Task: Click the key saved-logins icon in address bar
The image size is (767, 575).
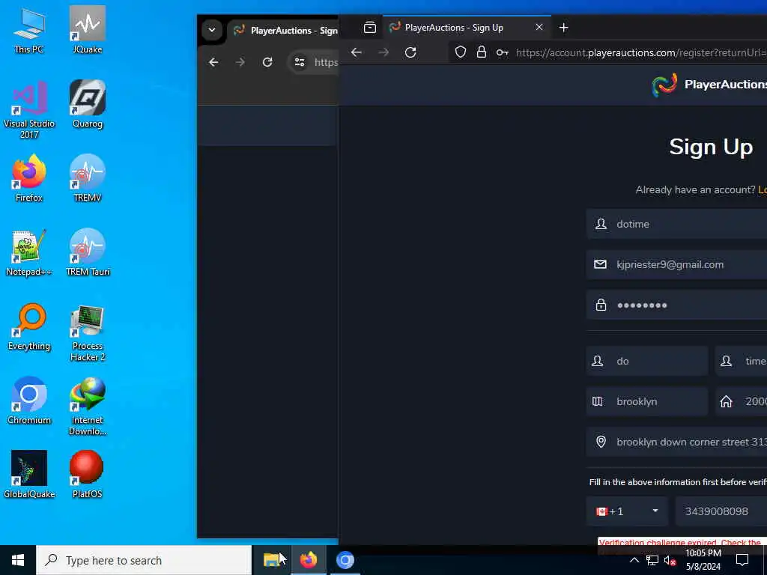Action: click(x=503, y=52)
